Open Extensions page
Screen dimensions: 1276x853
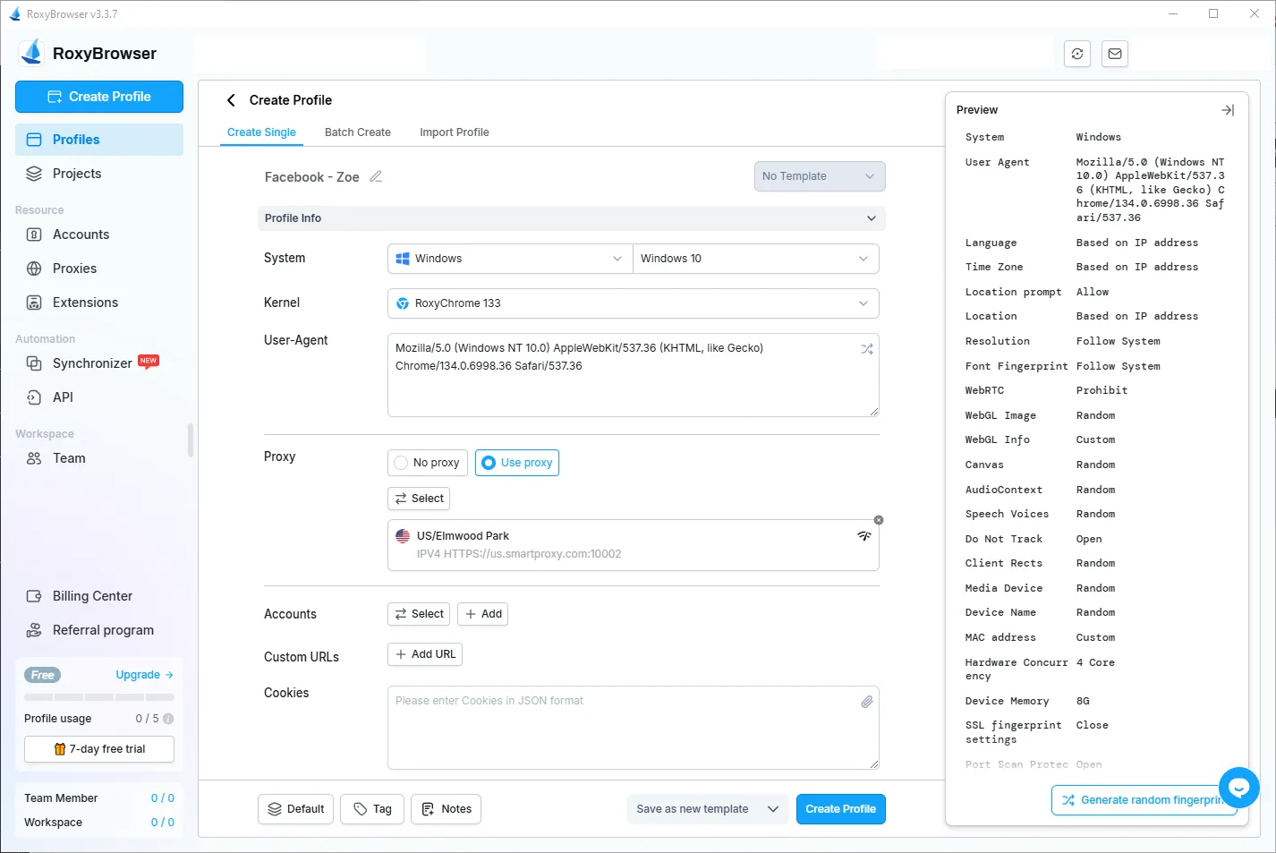[x=99, y=303]
